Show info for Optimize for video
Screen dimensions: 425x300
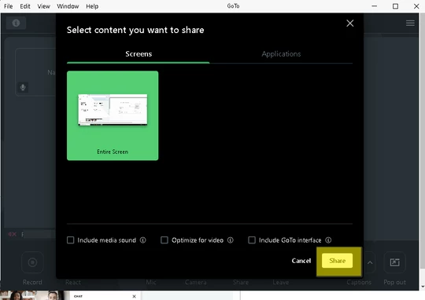tap(231, 240)
